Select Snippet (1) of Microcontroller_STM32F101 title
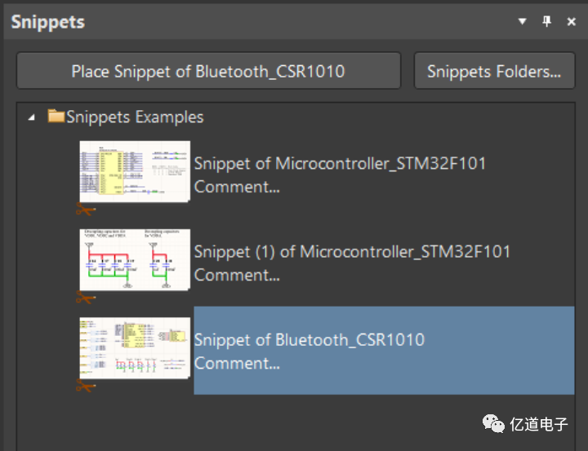 coord(352,251)
